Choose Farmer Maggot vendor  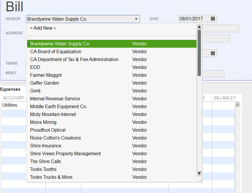(112, 75)
